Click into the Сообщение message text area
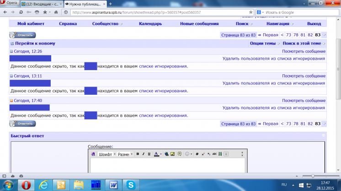 (167, 165)
